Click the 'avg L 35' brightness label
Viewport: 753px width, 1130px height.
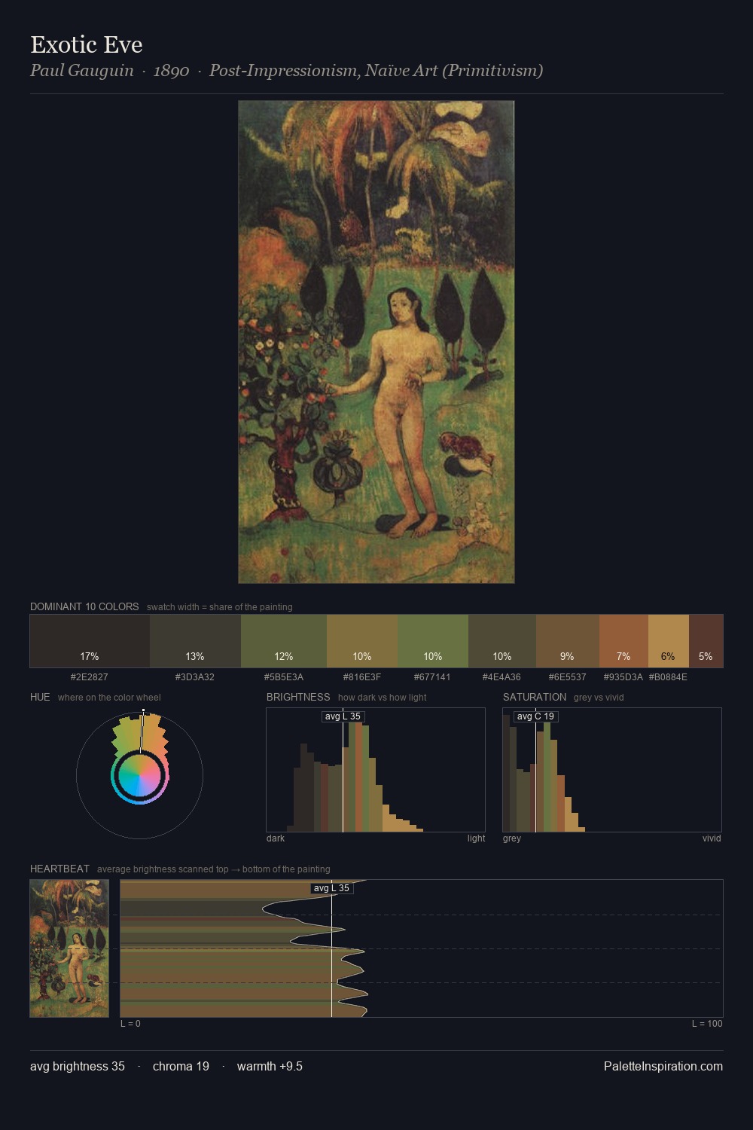343,716
